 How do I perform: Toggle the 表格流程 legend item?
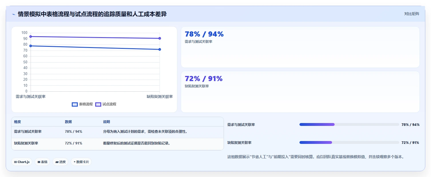82,104
